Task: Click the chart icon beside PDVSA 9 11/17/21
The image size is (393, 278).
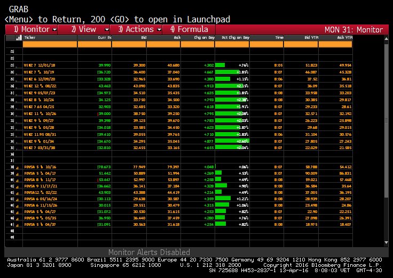Action: [x=17, y=185]
